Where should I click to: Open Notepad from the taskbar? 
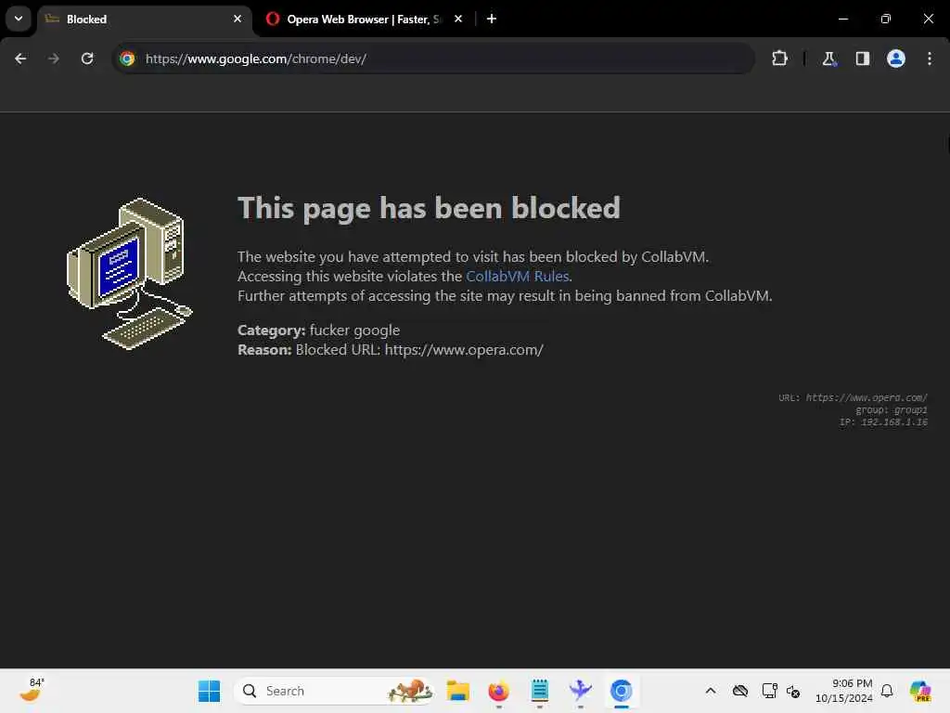[x=540, y=691]
